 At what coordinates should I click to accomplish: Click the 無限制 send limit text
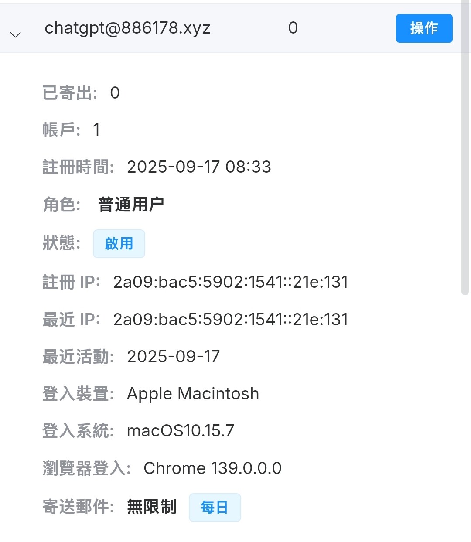point(152,507)
